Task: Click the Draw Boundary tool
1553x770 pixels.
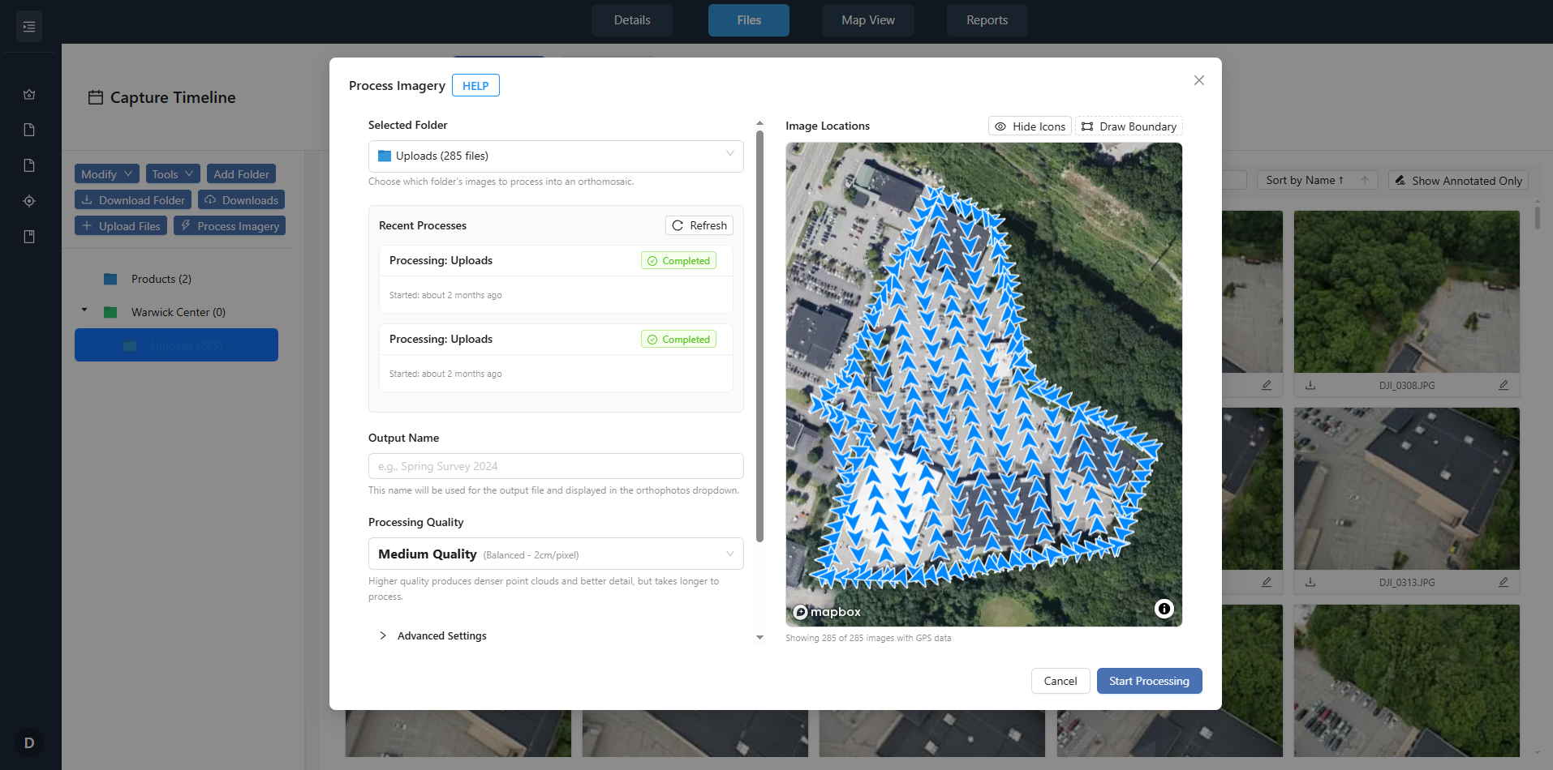Action: tap(1129, 126)
